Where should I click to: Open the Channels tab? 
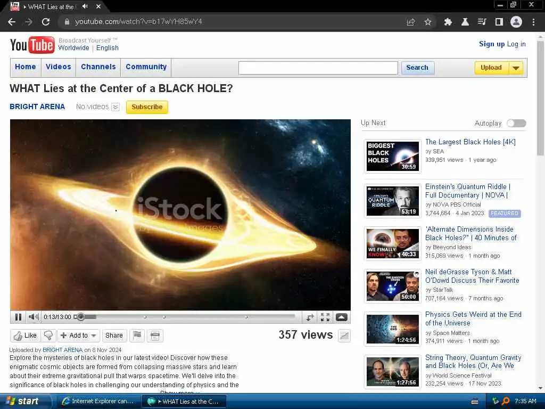click(98, 67)
